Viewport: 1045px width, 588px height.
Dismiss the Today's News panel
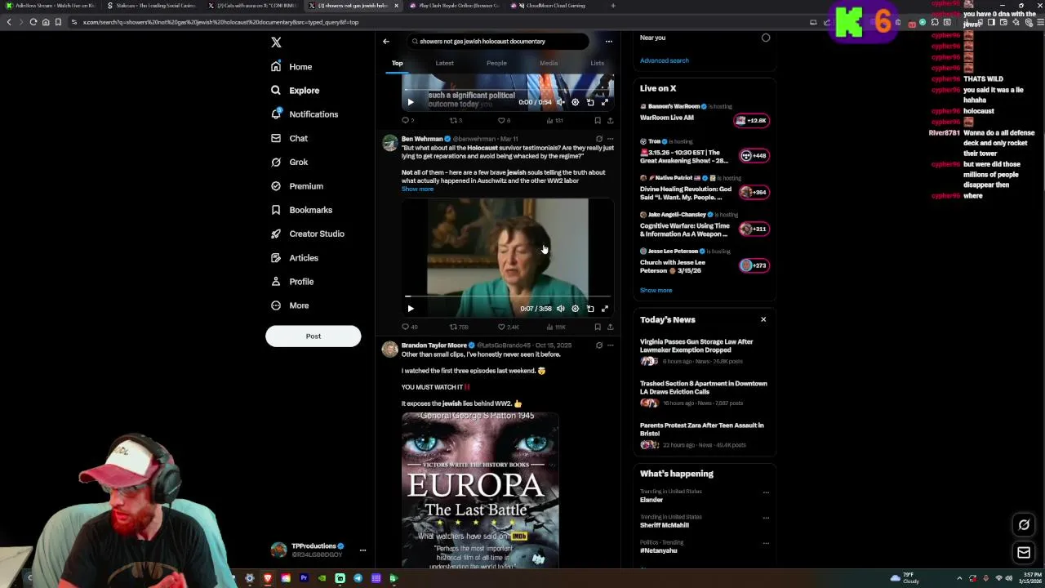coord(763,319)
